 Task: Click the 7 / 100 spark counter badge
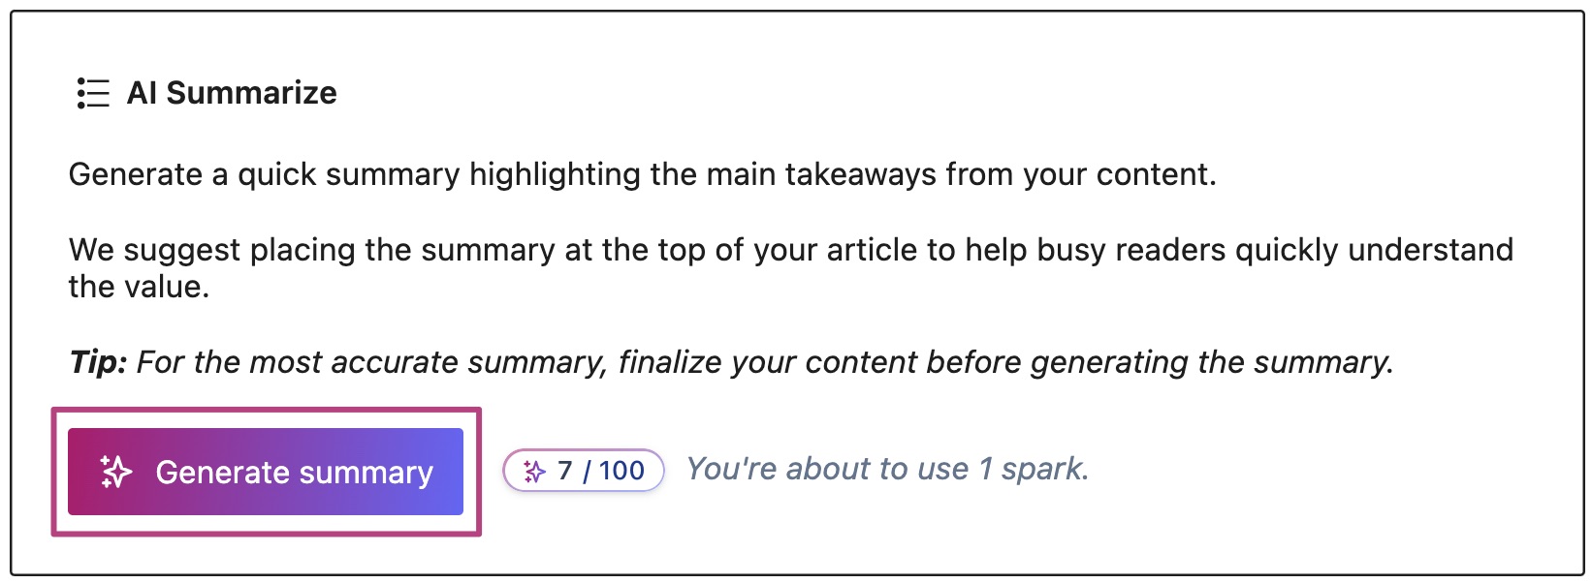[583, 471]
